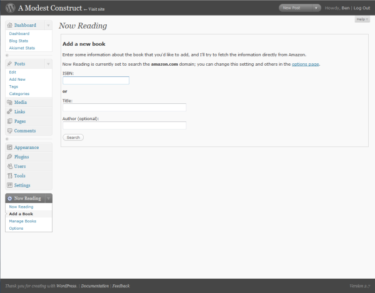This screenshot has height=293, width=375.
Task: Click the Log Out link
Action: pos(361,8)
